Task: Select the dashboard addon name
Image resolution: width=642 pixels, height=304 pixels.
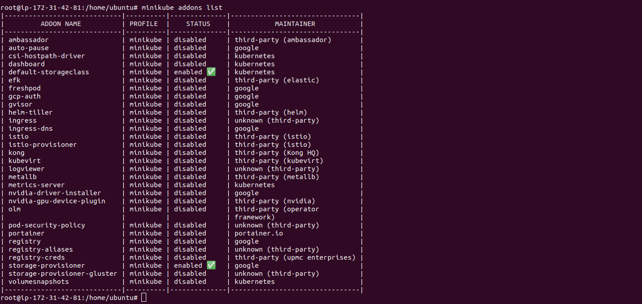Action: [26, 64]
